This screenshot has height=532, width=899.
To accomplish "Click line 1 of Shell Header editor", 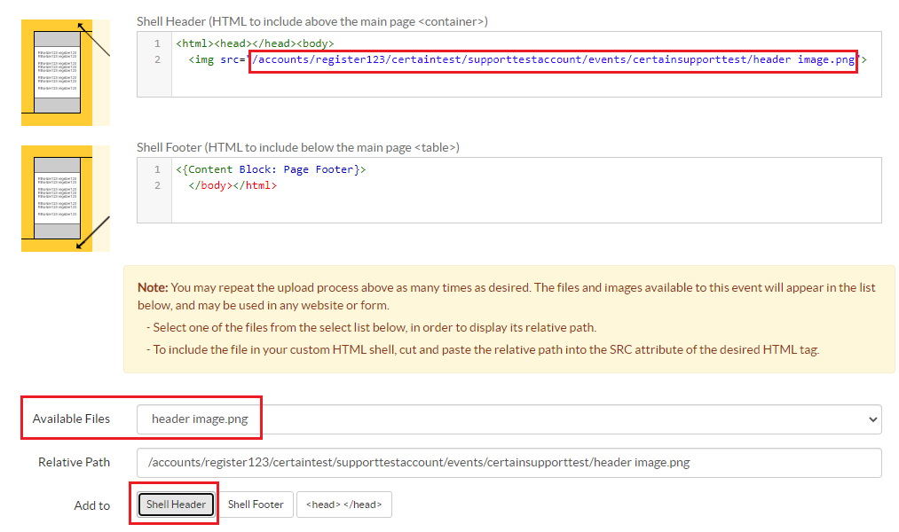I will coord(255,43).
